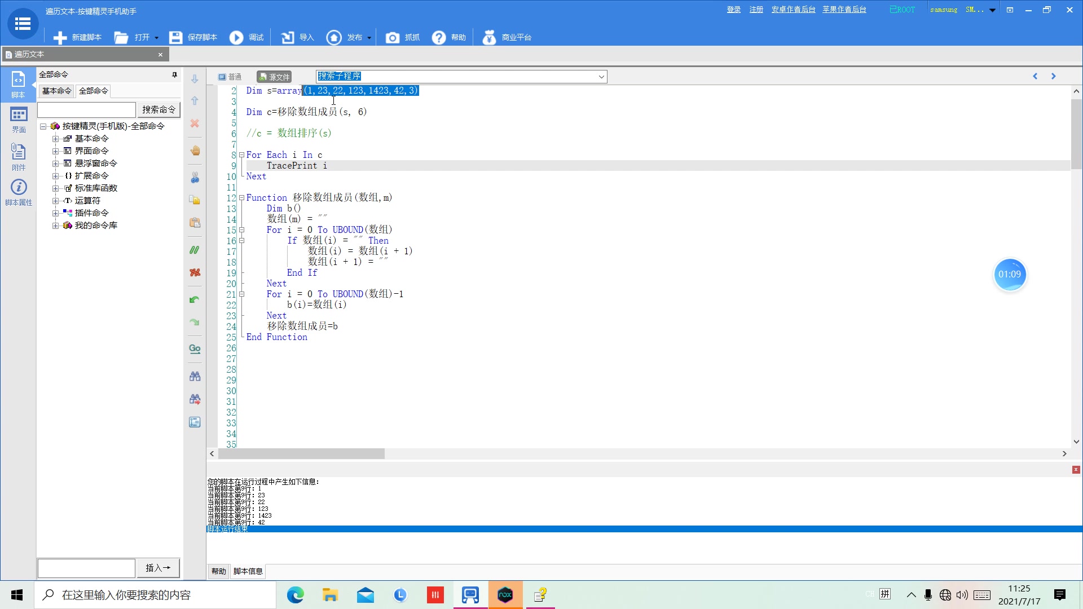This screenshot has height=609, width=1083.
Task: Switch to the 帮助 bottom tab
Action: click(218, 571)
